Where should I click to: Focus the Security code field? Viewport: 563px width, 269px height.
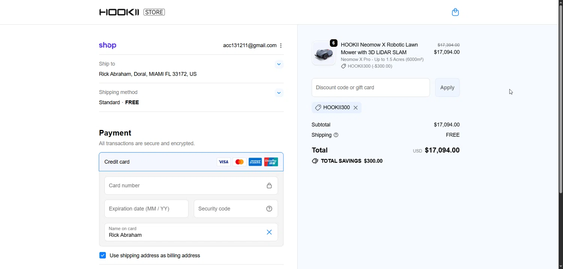point(236,209)
